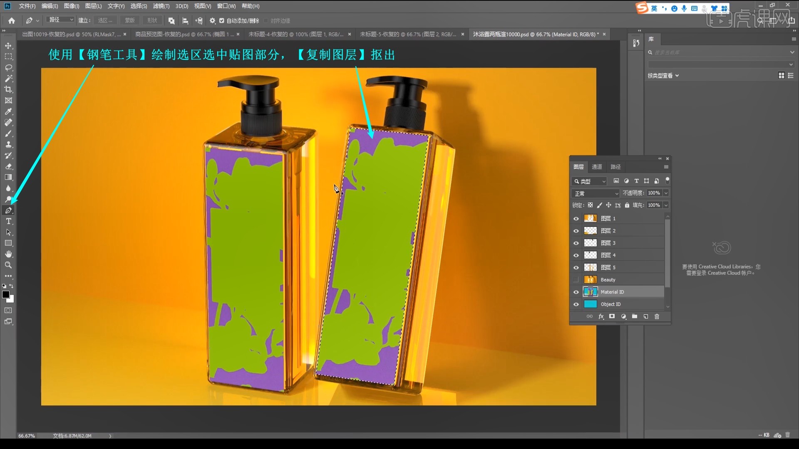Choose the Lasso tool
This screenshot has width=799, height=449.
pos(8,67)
